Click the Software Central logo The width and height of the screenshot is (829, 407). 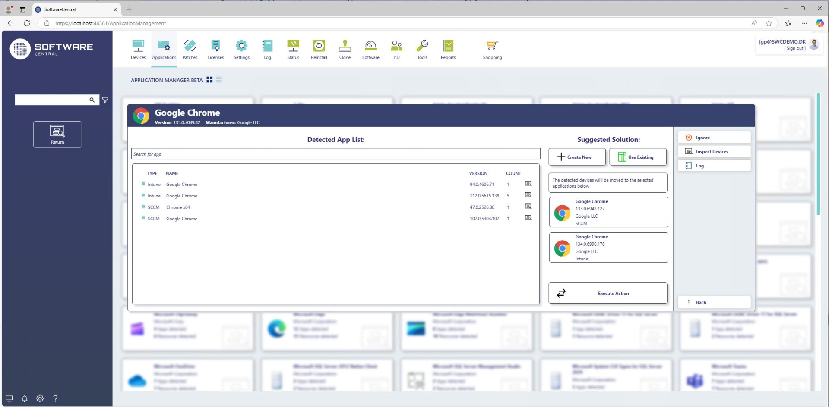click(51, 49)
